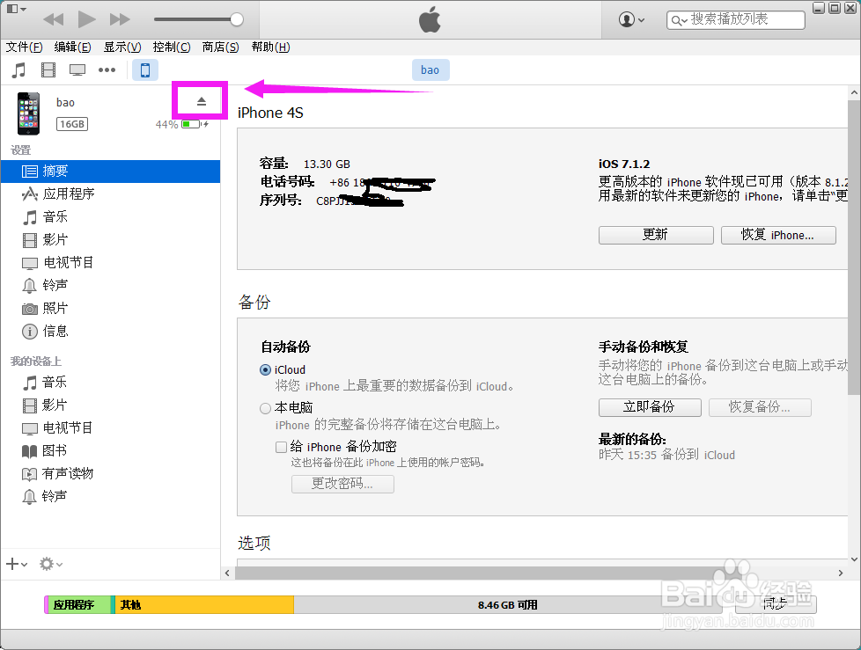Open 铃声 under 我的设备上

pyautogui.click(x=110, y=496)
